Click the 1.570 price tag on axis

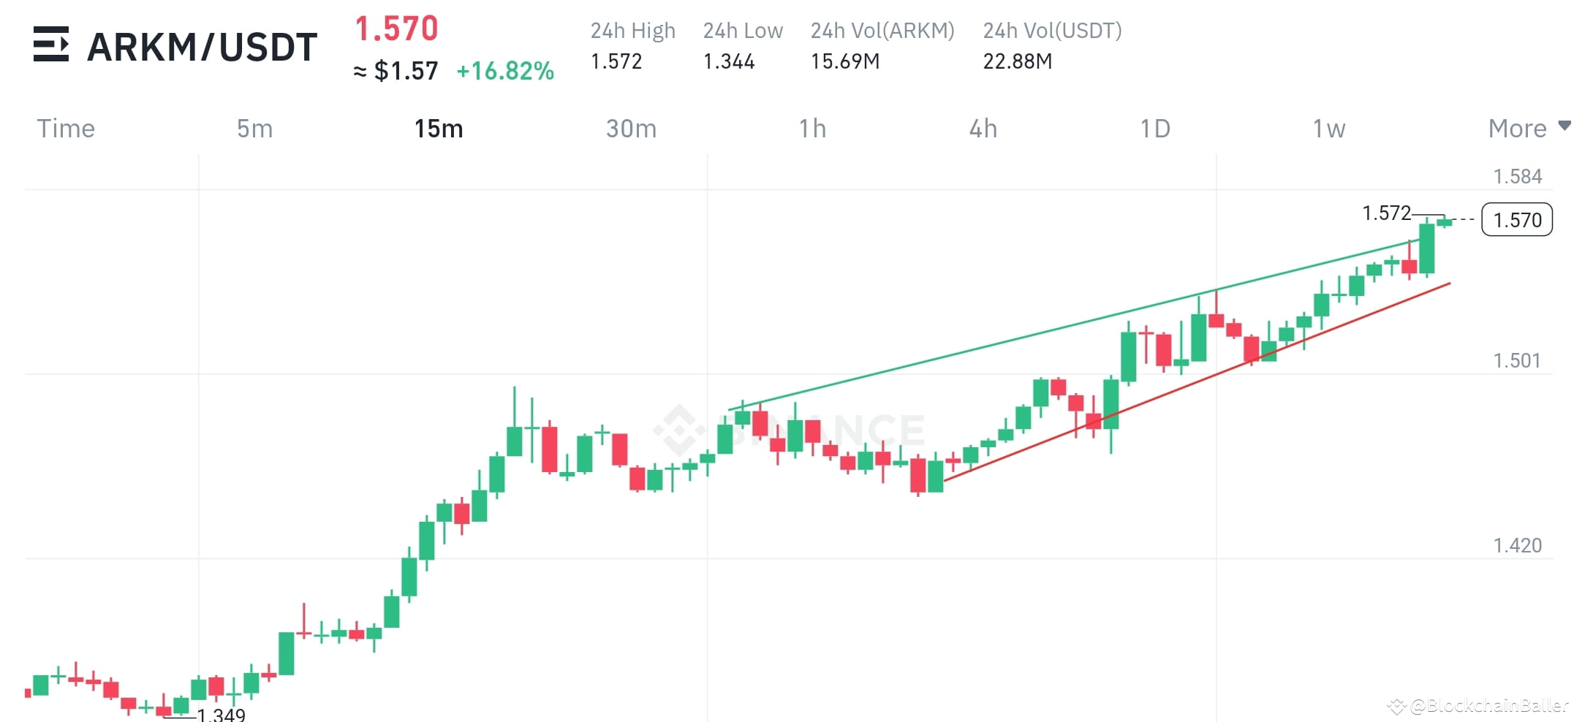[x=1517, y=220]
